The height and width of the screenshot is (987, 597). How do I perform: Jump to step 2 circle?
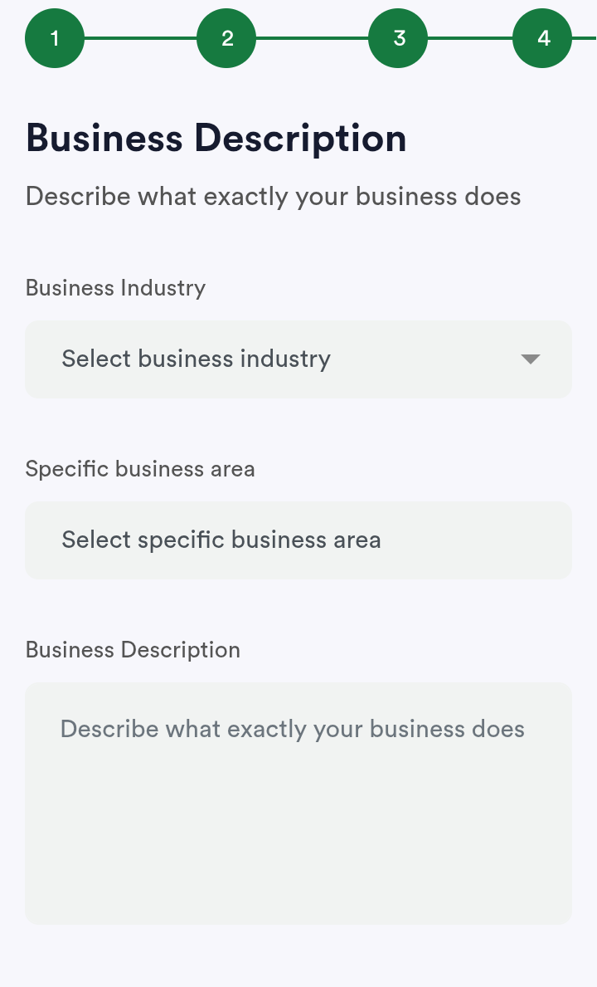226,38
